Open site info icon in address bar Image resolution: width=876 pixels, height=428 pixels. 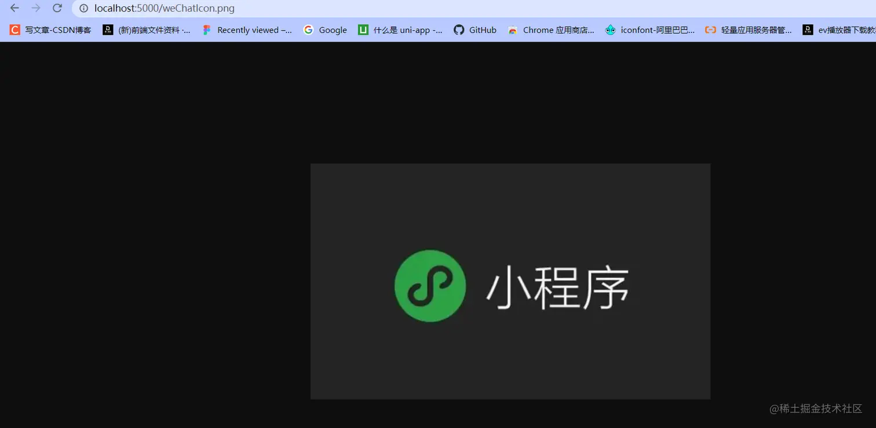[x=84, y=8]
